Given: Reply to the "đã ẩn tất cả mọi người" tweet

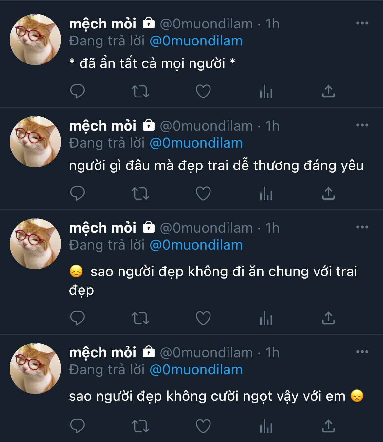Looking at the screenshot, I should (78, 92).
